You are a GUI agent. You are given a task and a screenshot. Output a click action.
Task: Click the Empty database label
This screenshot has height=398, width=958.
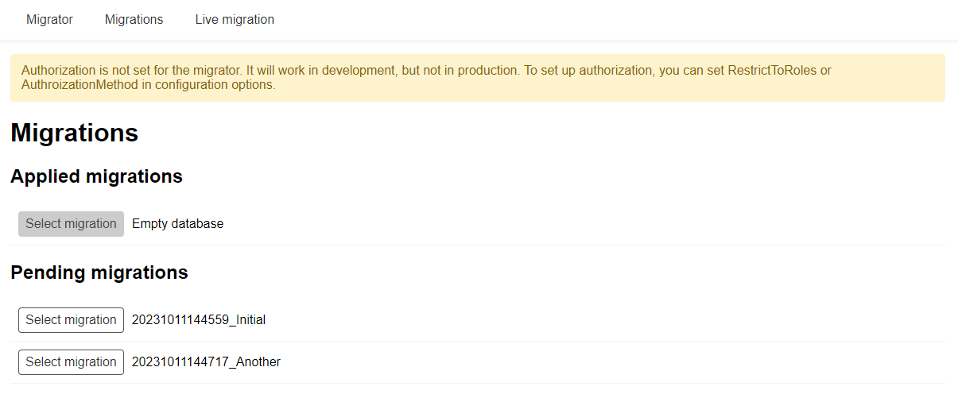(177, 224)
